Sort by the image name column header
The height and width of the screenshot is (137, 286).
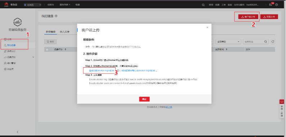coord(60,49)
